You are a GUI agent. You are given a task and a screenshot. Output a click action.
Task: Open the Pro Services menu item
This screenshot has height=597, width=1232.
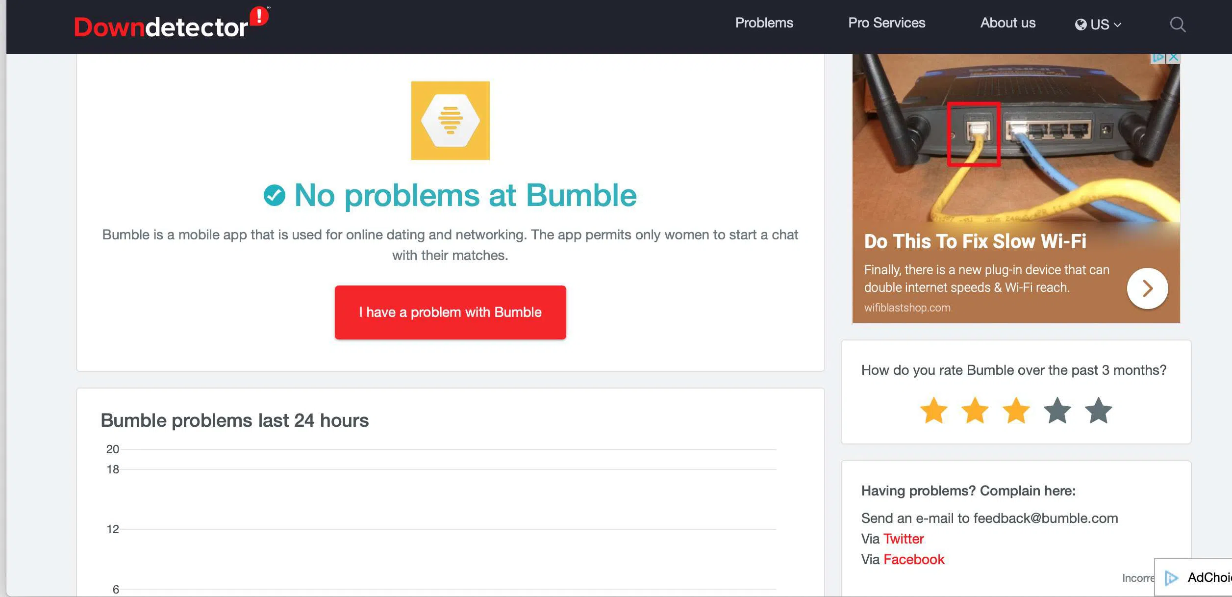[886, 23]
